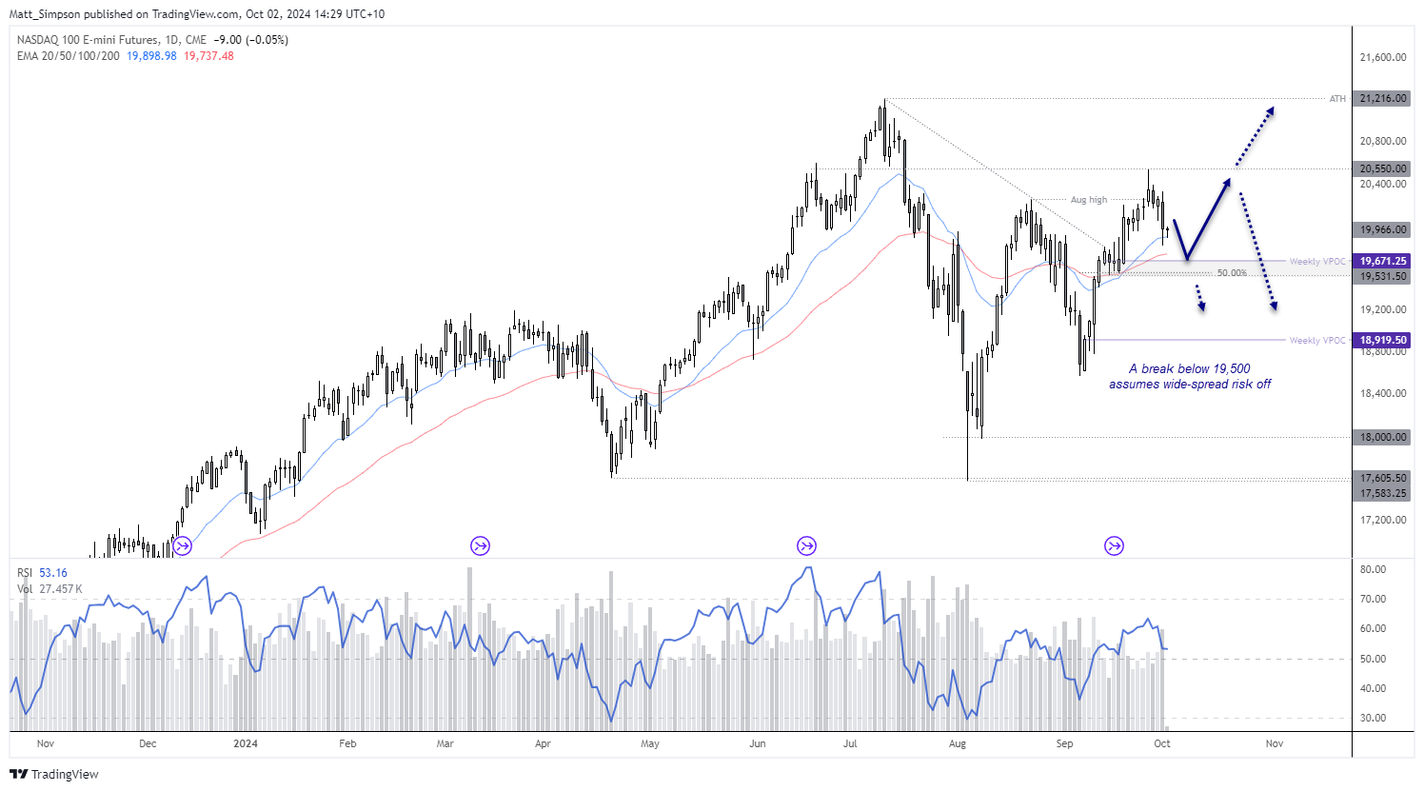Click the upper Weekly VPOC line label
The height and width of the screenshot is (791, 1424).
click(1317, 262)
